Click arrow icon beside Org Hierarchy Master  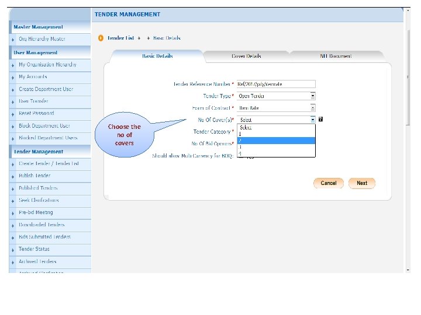pyautogui.click(x=13, y=40)
